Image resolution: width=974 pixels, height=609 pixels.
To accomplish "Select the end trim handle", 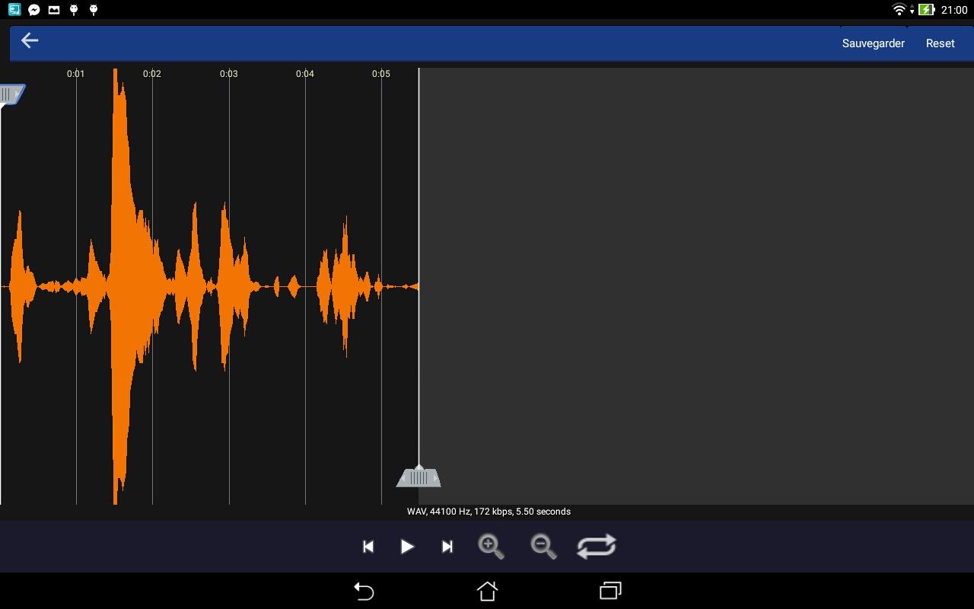I will pos(419,477).
